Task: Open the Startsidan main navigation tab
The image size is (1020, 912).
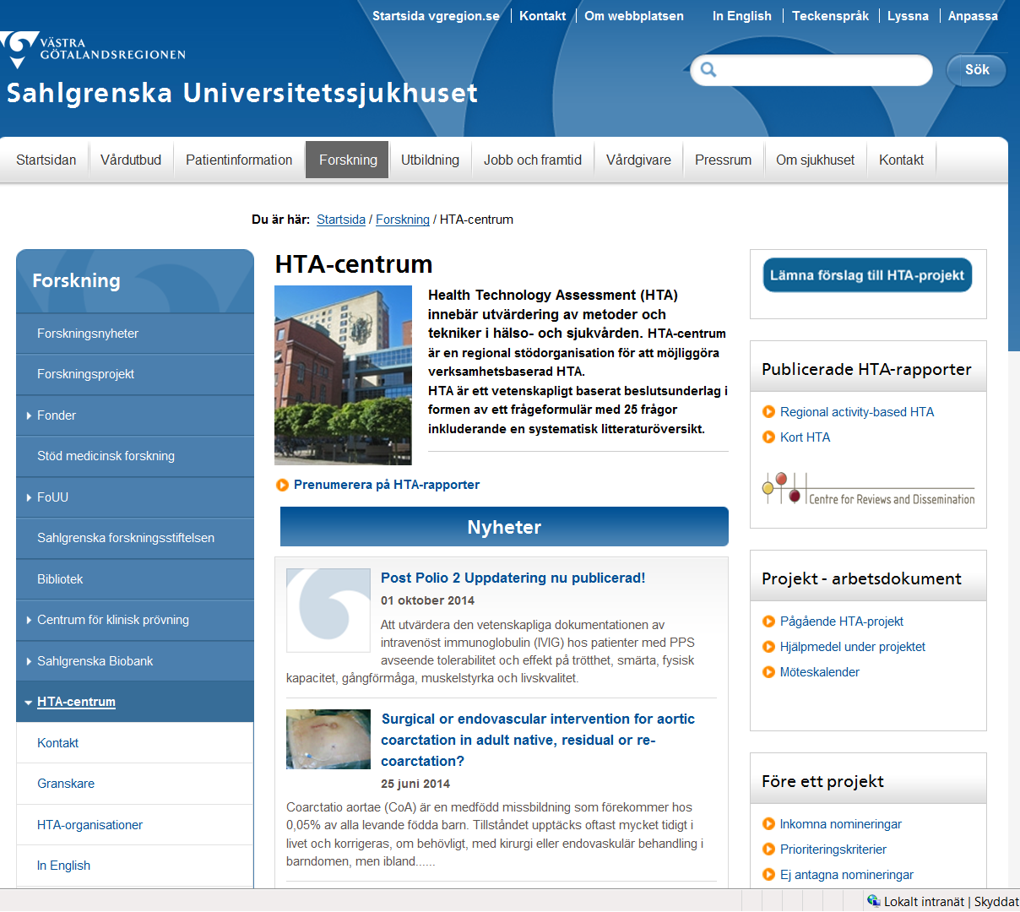Action: 46,160
